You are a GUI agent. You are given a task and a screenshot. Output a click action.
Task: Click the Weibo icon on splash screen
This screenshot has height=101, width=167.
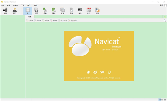[x=95, y=72]
